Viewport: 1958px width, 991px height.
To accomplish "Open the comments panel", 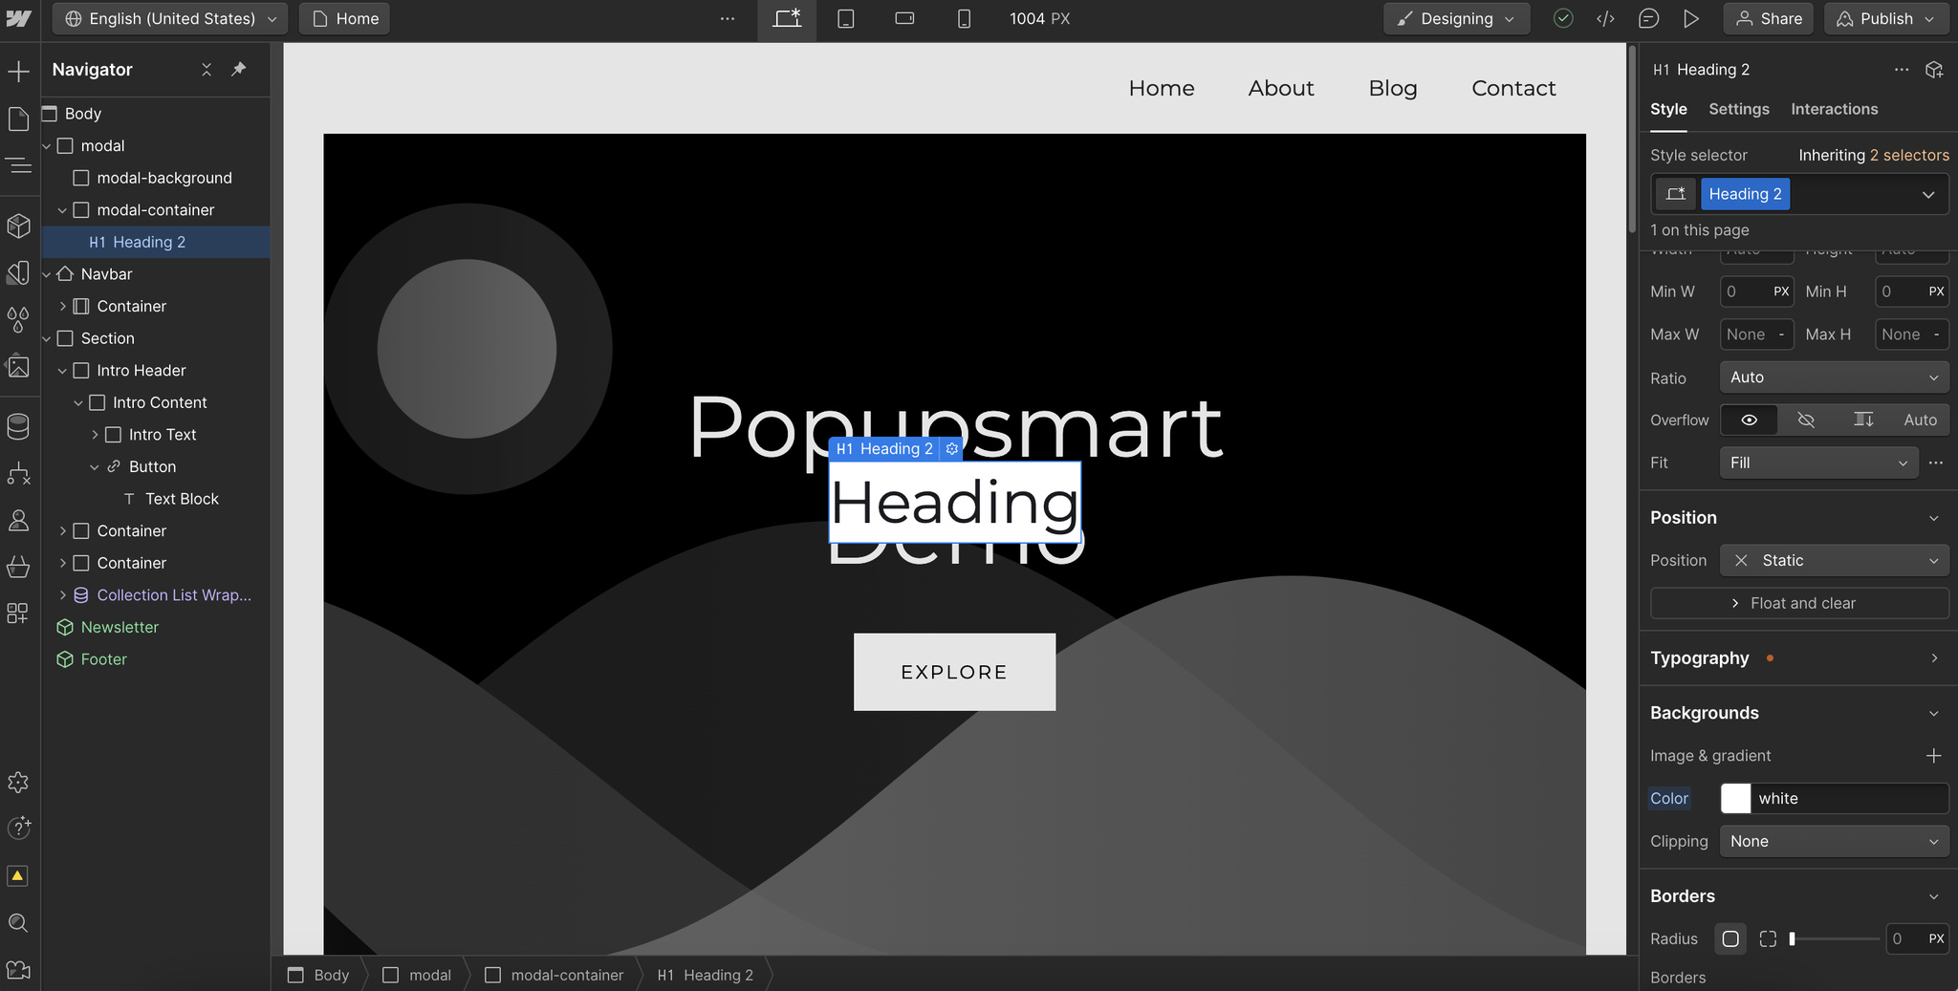I will (x=1648, y=19).
